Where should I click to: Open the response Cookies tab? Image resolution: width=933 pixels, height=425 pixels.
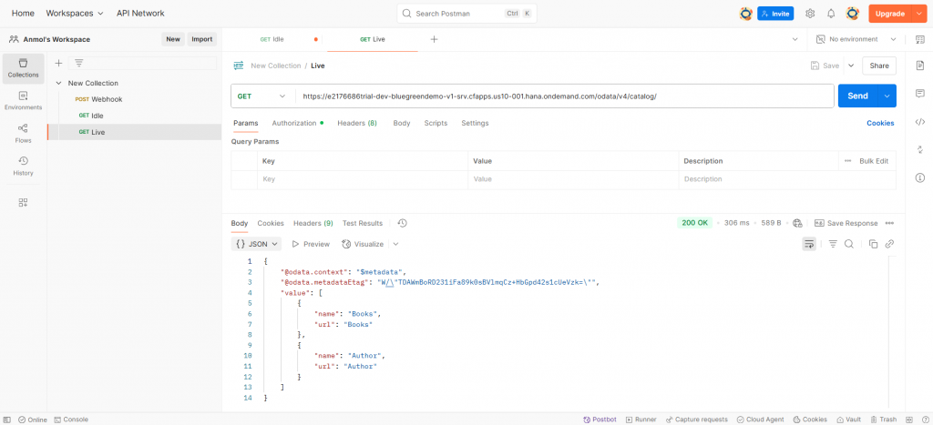click(x=271, y=223)
